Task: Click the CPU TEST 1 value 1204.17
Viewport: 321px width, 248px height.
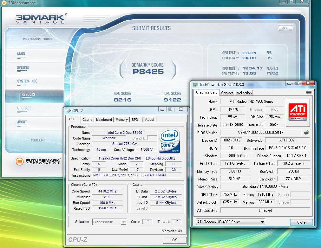Action: (252, 68)
